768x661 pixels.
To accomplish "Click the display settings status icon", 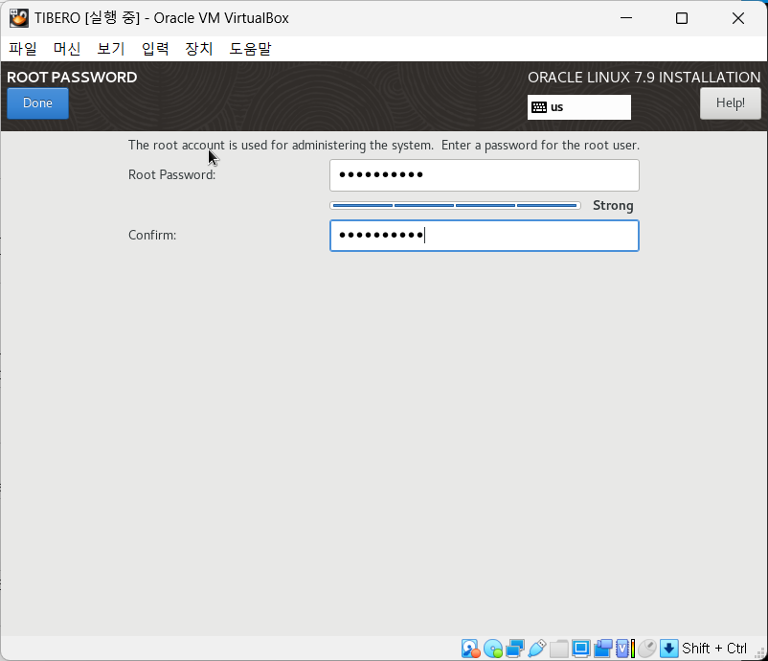I will 581,649.
